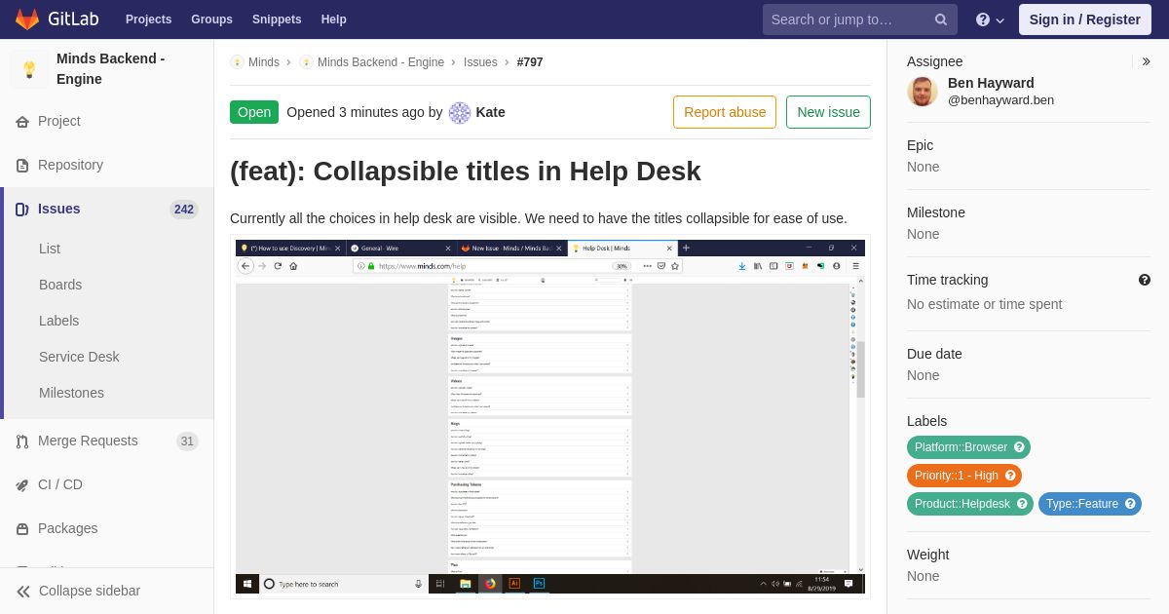Screen dimensions: 1169x614
Task: Click the GitLab fox logo
Action: click(27, 19)
